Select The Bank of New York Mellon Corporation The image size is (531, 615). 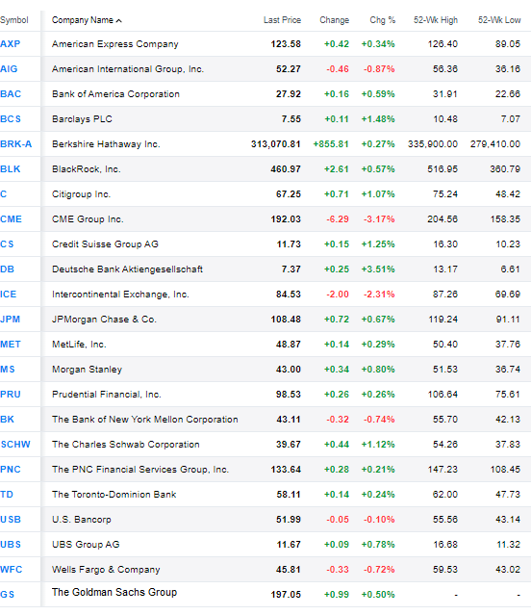click(145, 420)
